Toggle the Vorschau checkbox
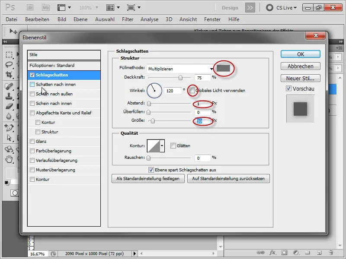The width and height of the screenshot is (346, 259). pos(288,88)
